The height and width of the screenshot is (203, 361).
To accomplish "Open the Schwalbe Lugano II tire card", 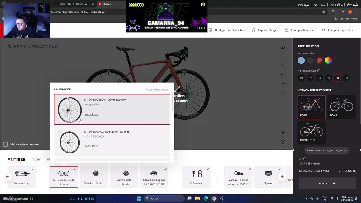I will pyautogui.click(x=154, y=177).
